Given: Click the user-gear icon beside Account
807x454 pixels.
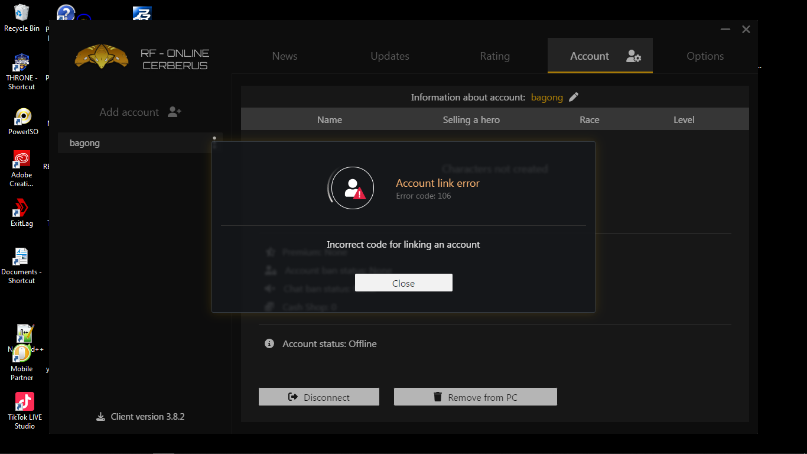Looking at the screenshot, I should [634, 57].
